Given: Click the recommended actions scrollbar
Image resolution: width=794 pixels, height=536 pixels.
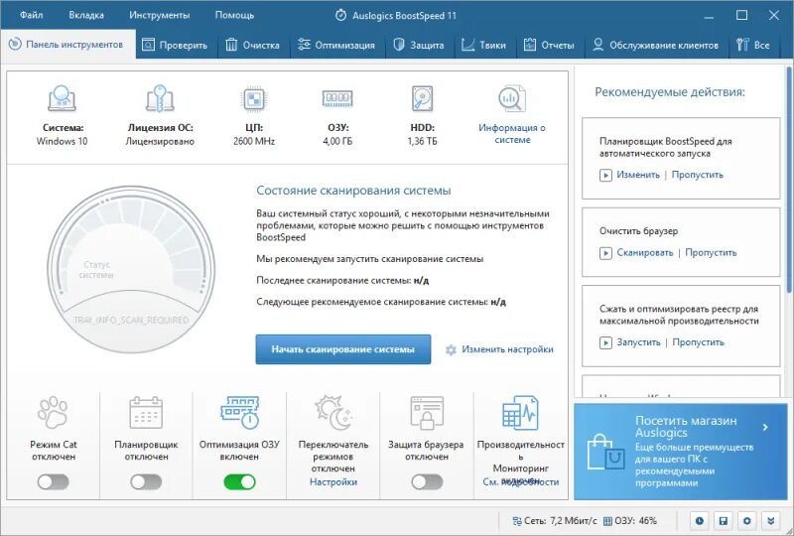Looking at the screenshot, I should pos(789,180).
